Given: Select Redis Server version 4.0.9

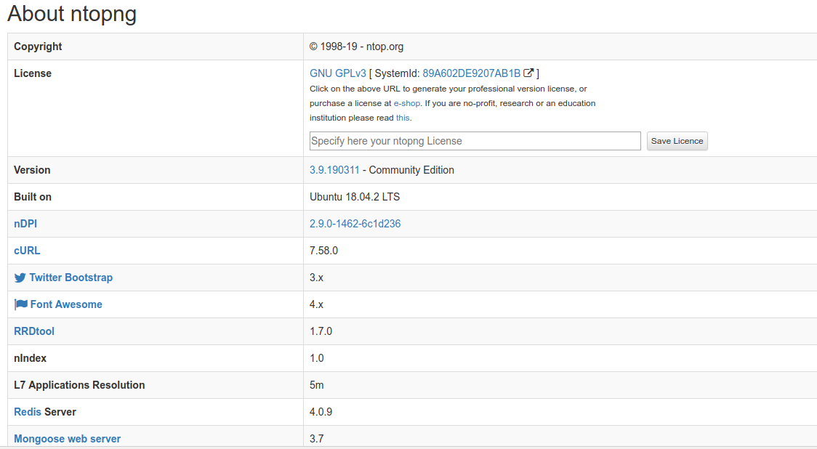Looking at the screenshot, I should 321,412.
